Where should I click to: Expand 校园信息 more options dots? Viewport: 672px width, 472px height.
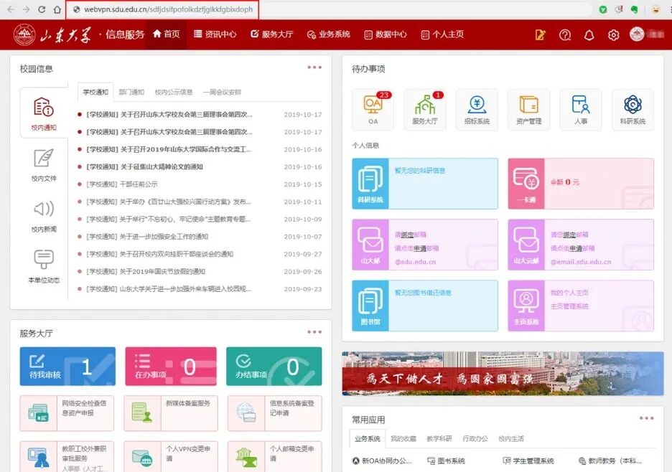[x=314, y=67]
